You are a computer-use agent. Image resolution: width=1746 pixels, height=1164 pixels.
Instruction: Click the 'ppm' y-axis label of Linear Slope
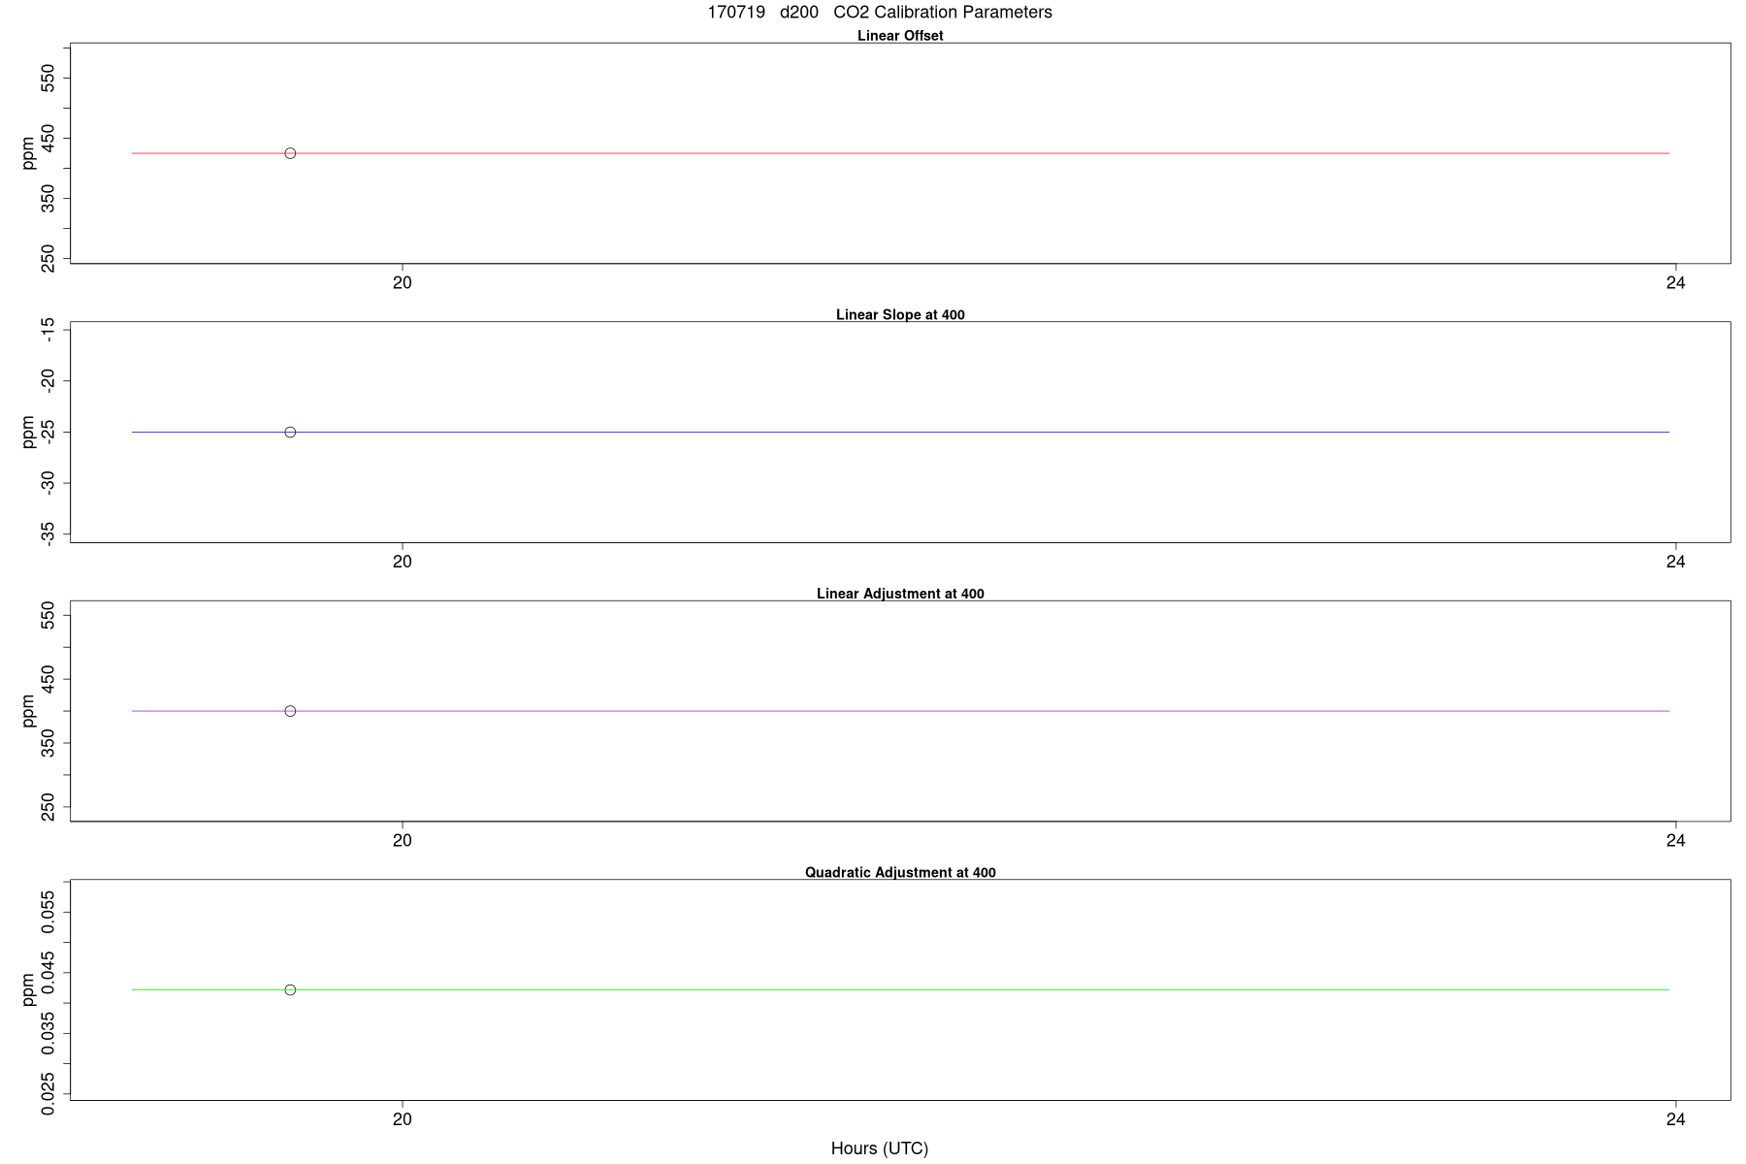point(28,433)
